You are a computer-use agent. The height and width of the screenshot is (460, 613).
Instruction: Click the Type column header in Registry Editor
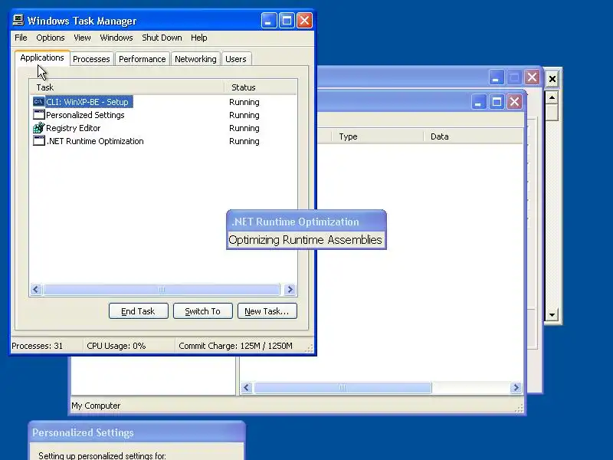click(377, 136)
